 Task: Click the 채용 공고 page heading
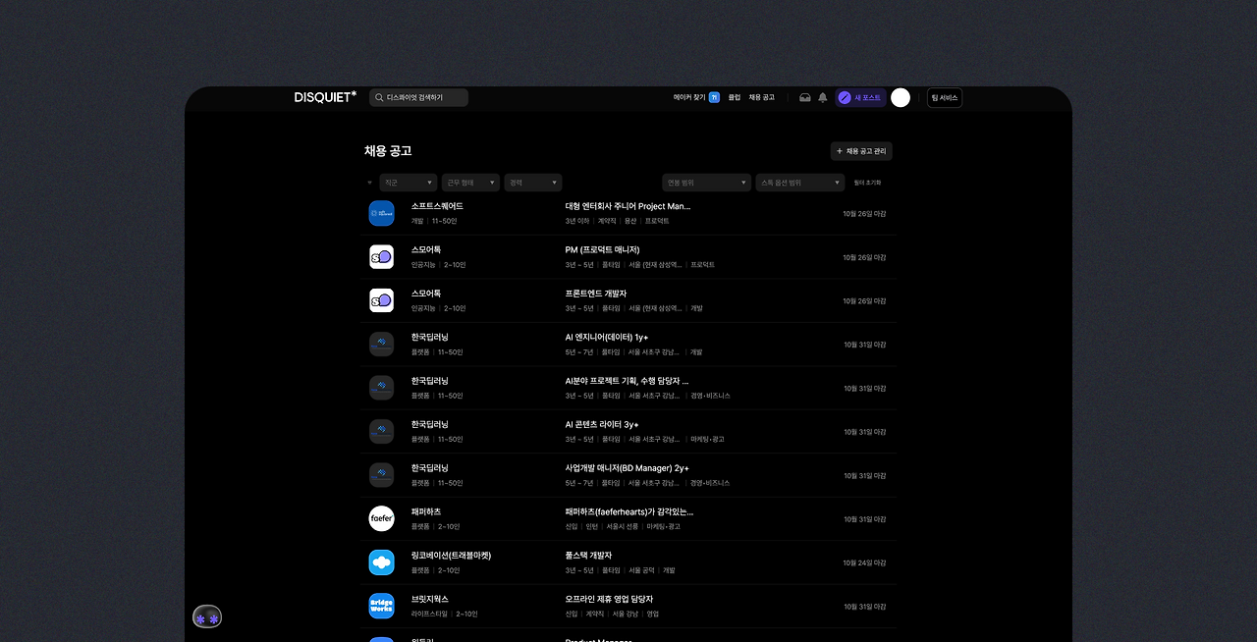click(388, 151)
